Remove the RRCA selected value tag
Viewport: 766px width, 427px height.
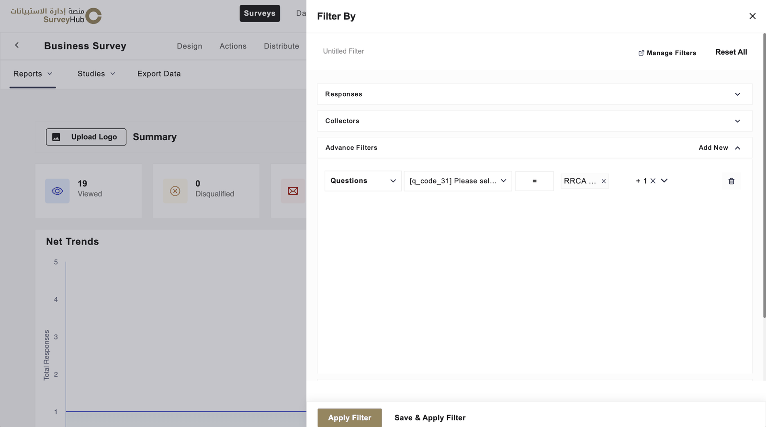tap(604, 181)
